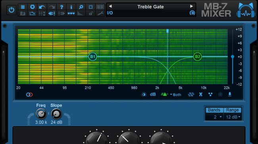Click the MB-7 MIXER title

(216, 10)
